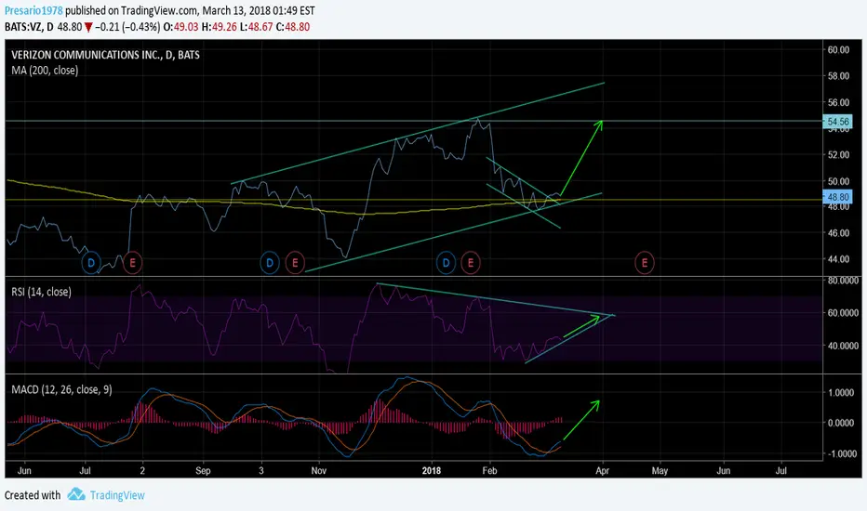The height and width of the screenshot is (511, 867).
Task: Open the Presario1978 author profile link
Action: 33,10
